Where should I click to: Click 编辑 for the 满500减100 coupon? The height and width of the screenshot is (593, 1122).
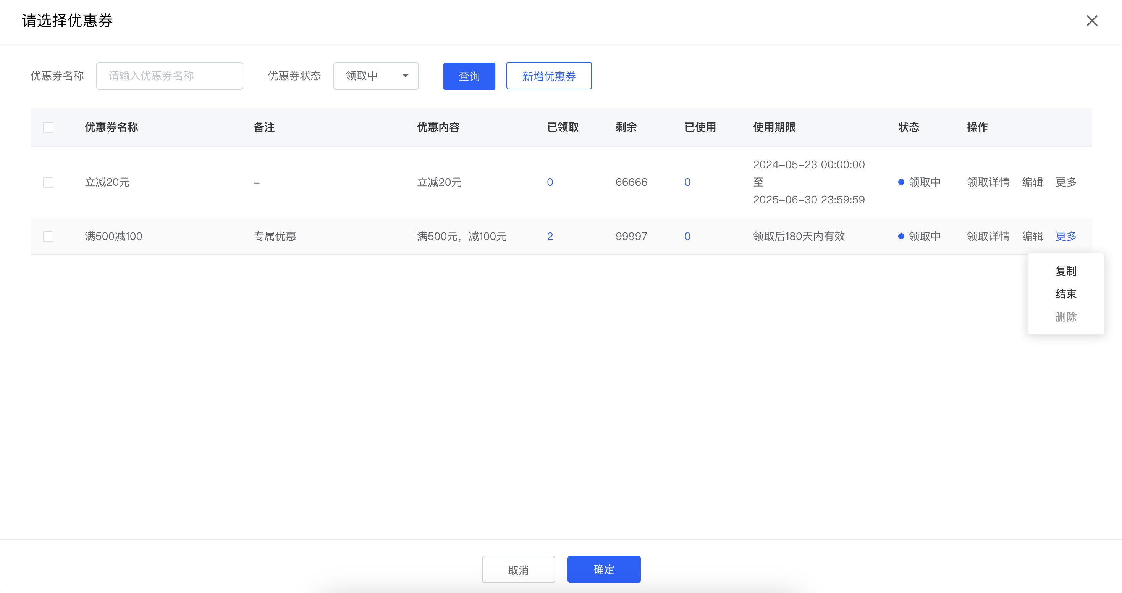(x=1032, y=236)
